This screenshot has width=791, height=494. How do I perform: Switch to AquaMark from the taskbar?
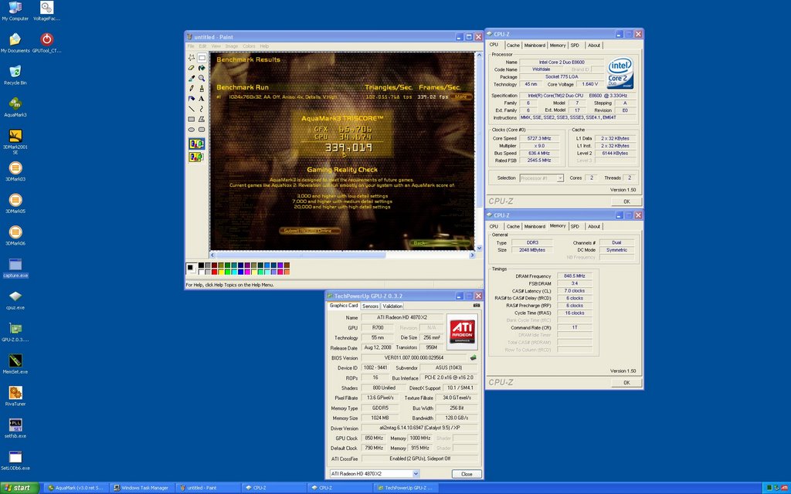click(x=75, y=488)
